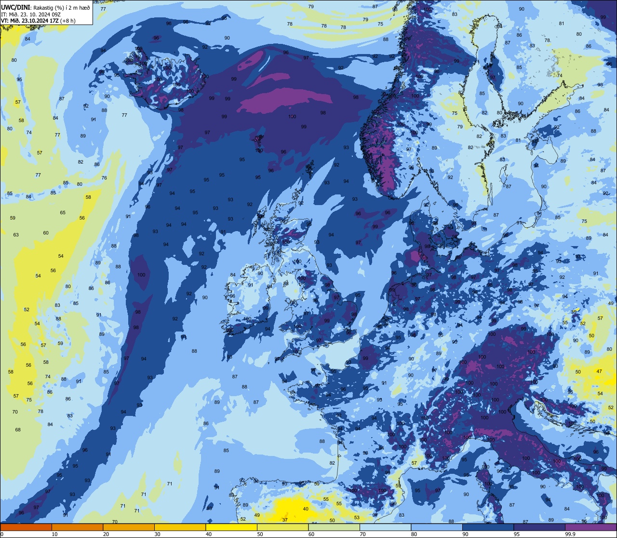Click the 50–60 legend color segment
The height and width of the screenshot is (538, 617).
(x=282, y=527)
